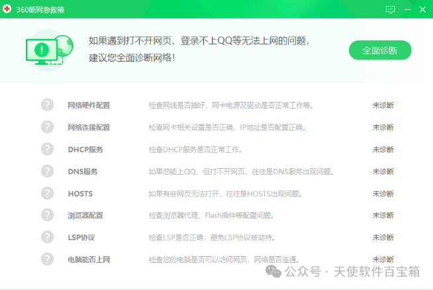Viewport: 433px width, 290px height.
Task: Select the 网络连接配置 item label
Action: pyautogui.click(x=89, y=127)
